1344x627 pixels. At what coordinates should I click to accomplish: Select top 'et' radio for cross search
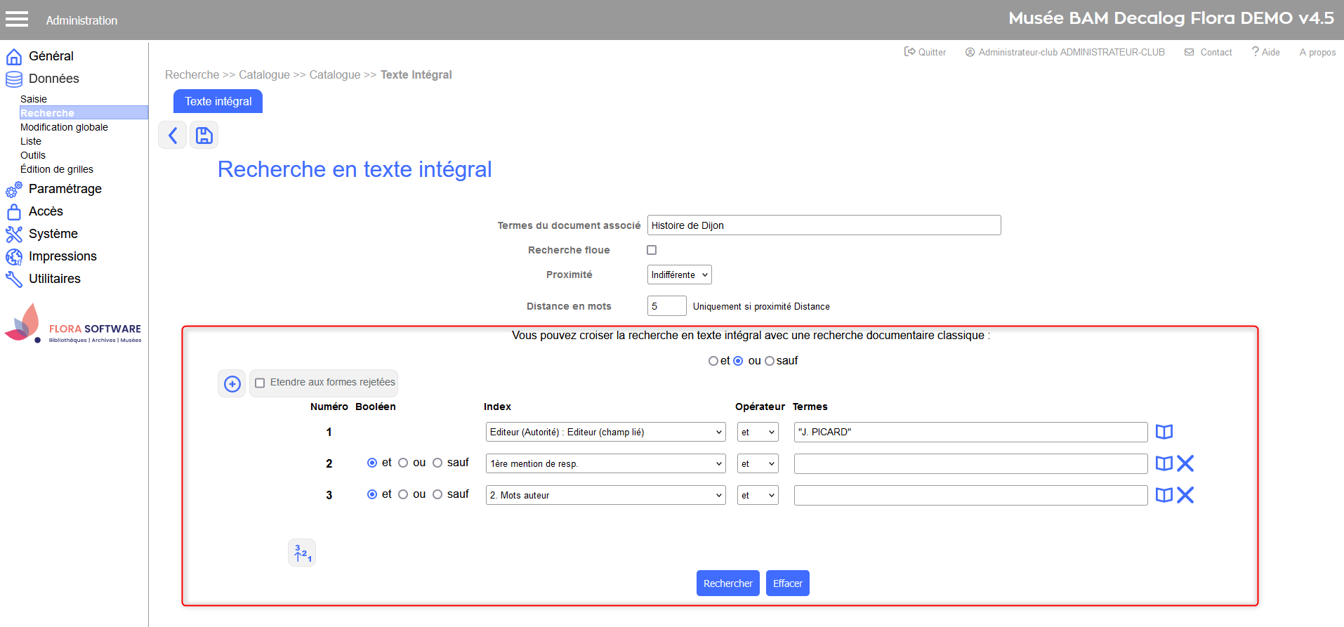pos(713,361)
